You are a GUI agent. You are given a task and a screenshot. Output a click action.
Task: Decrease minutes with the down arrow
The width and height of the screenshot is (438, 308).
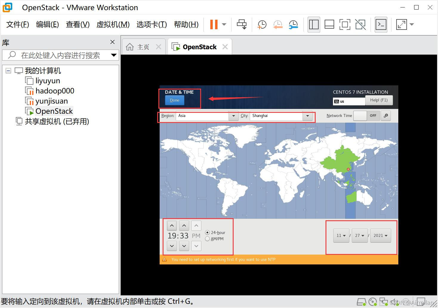pos(184,246)
